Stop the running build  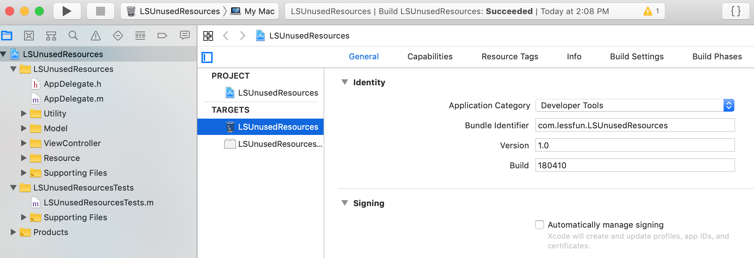100,11
